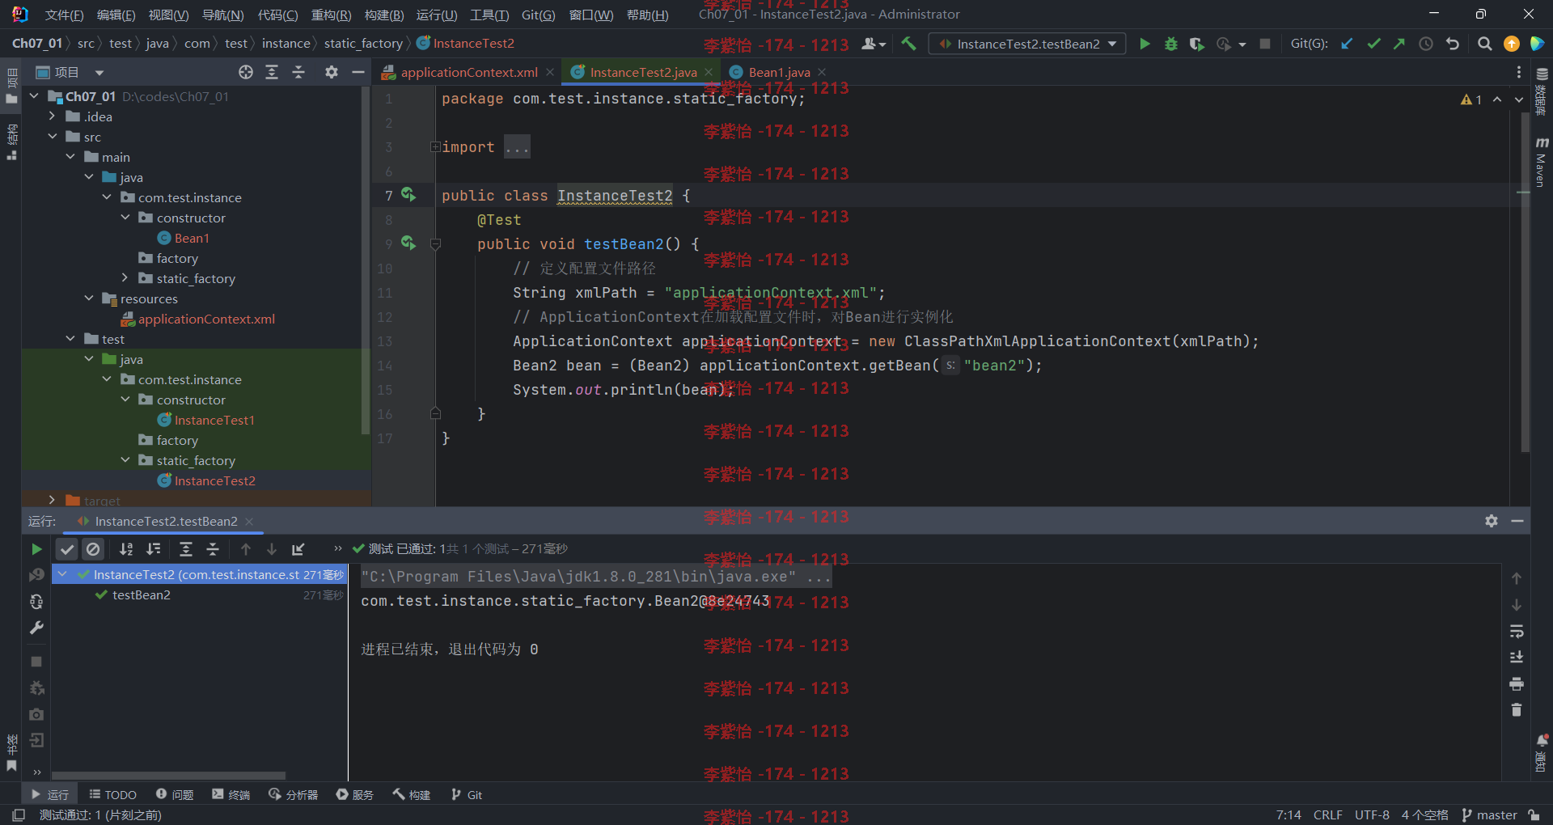Open Maven side panel

[1542, 162]
